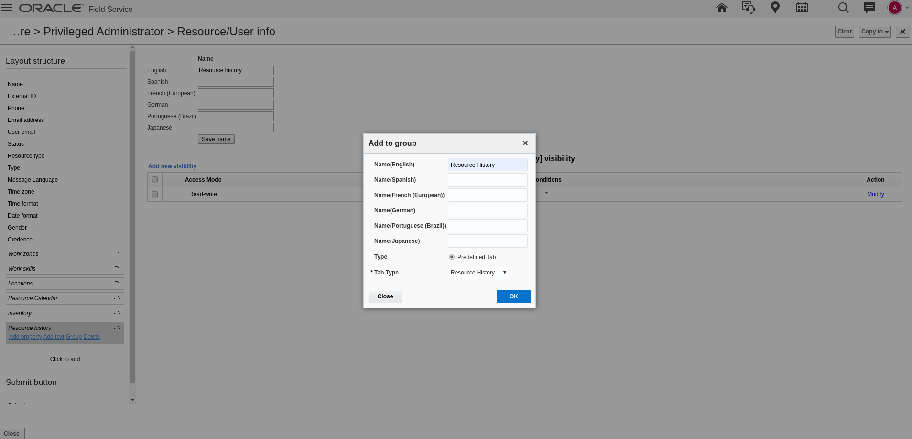Expand the Copy to dropdown
Image resolution: width=912 pixels, height=439 pixels.
click(x=874, y=32)
